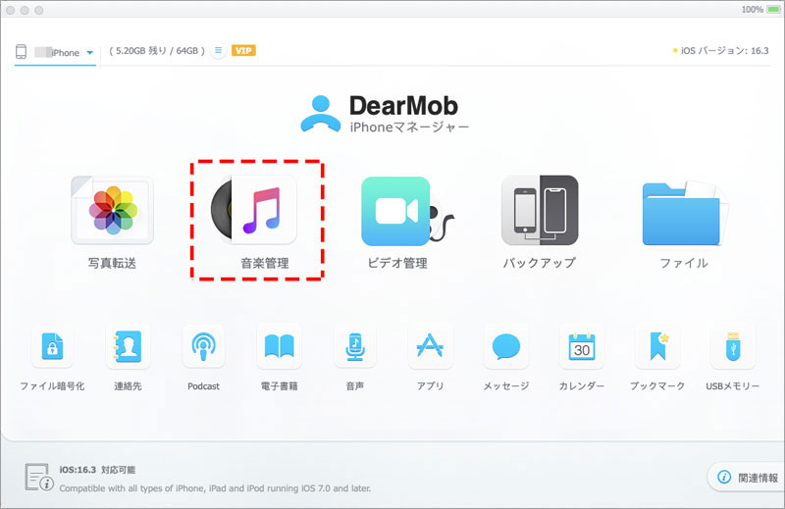
Task: Open カレンダー calendar icon
Action: tap(582, 346)
